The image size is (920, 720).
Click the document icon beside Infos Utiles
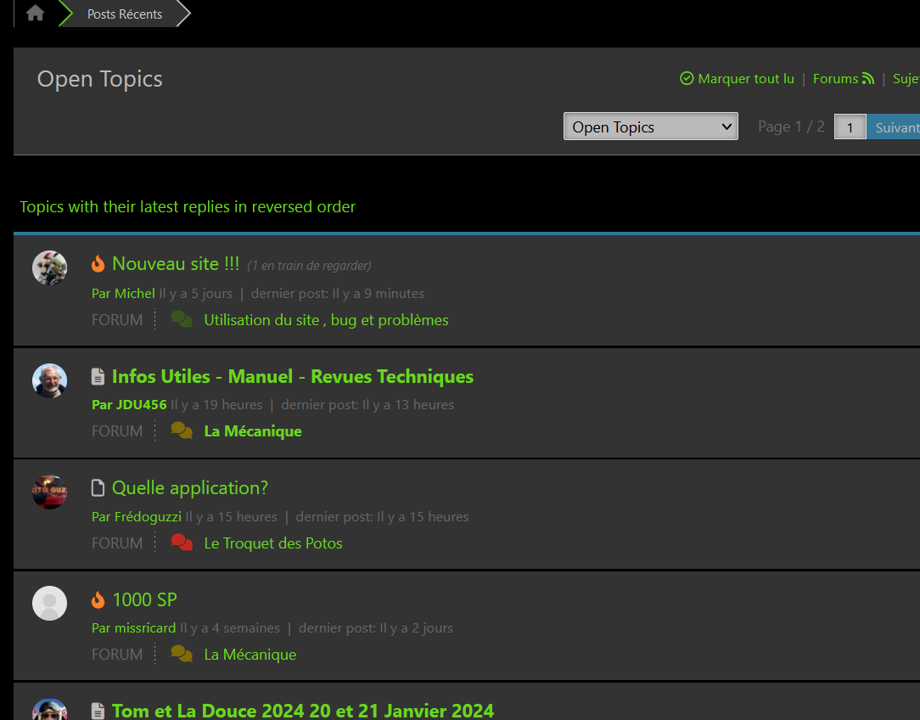(x=98, y=376)
